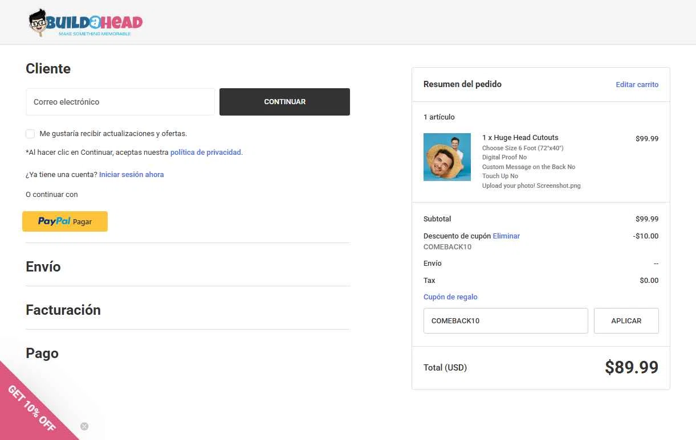Pay with the PayPal Pagar button
Image resolution: width=696 pixels, height=440 pixels.
pyautogui.click(x=65, y=221)
